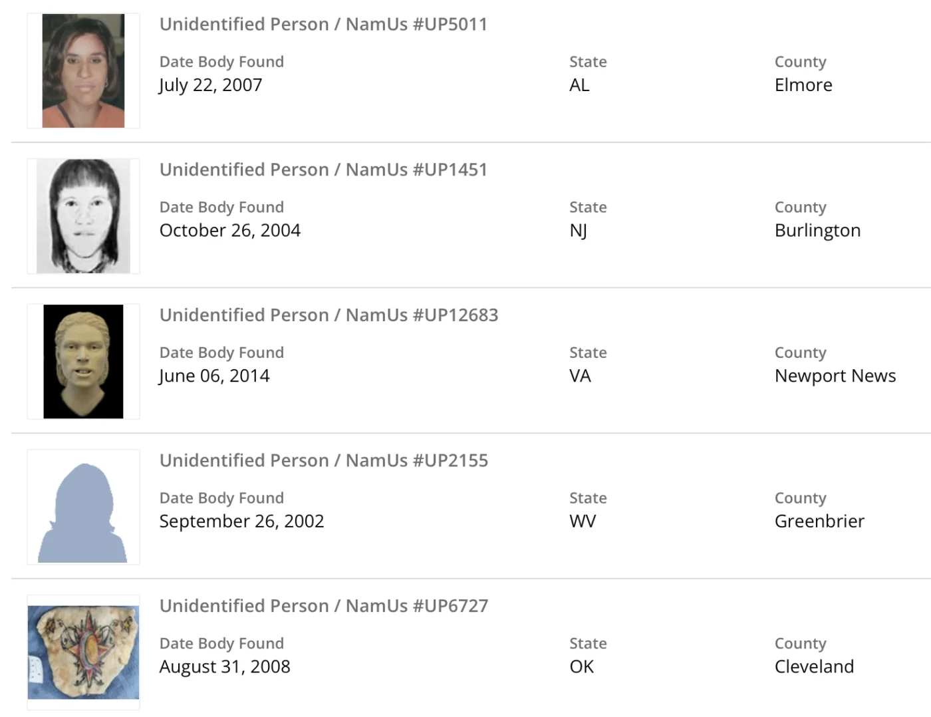Select the Elmore county value

[803, 85]
